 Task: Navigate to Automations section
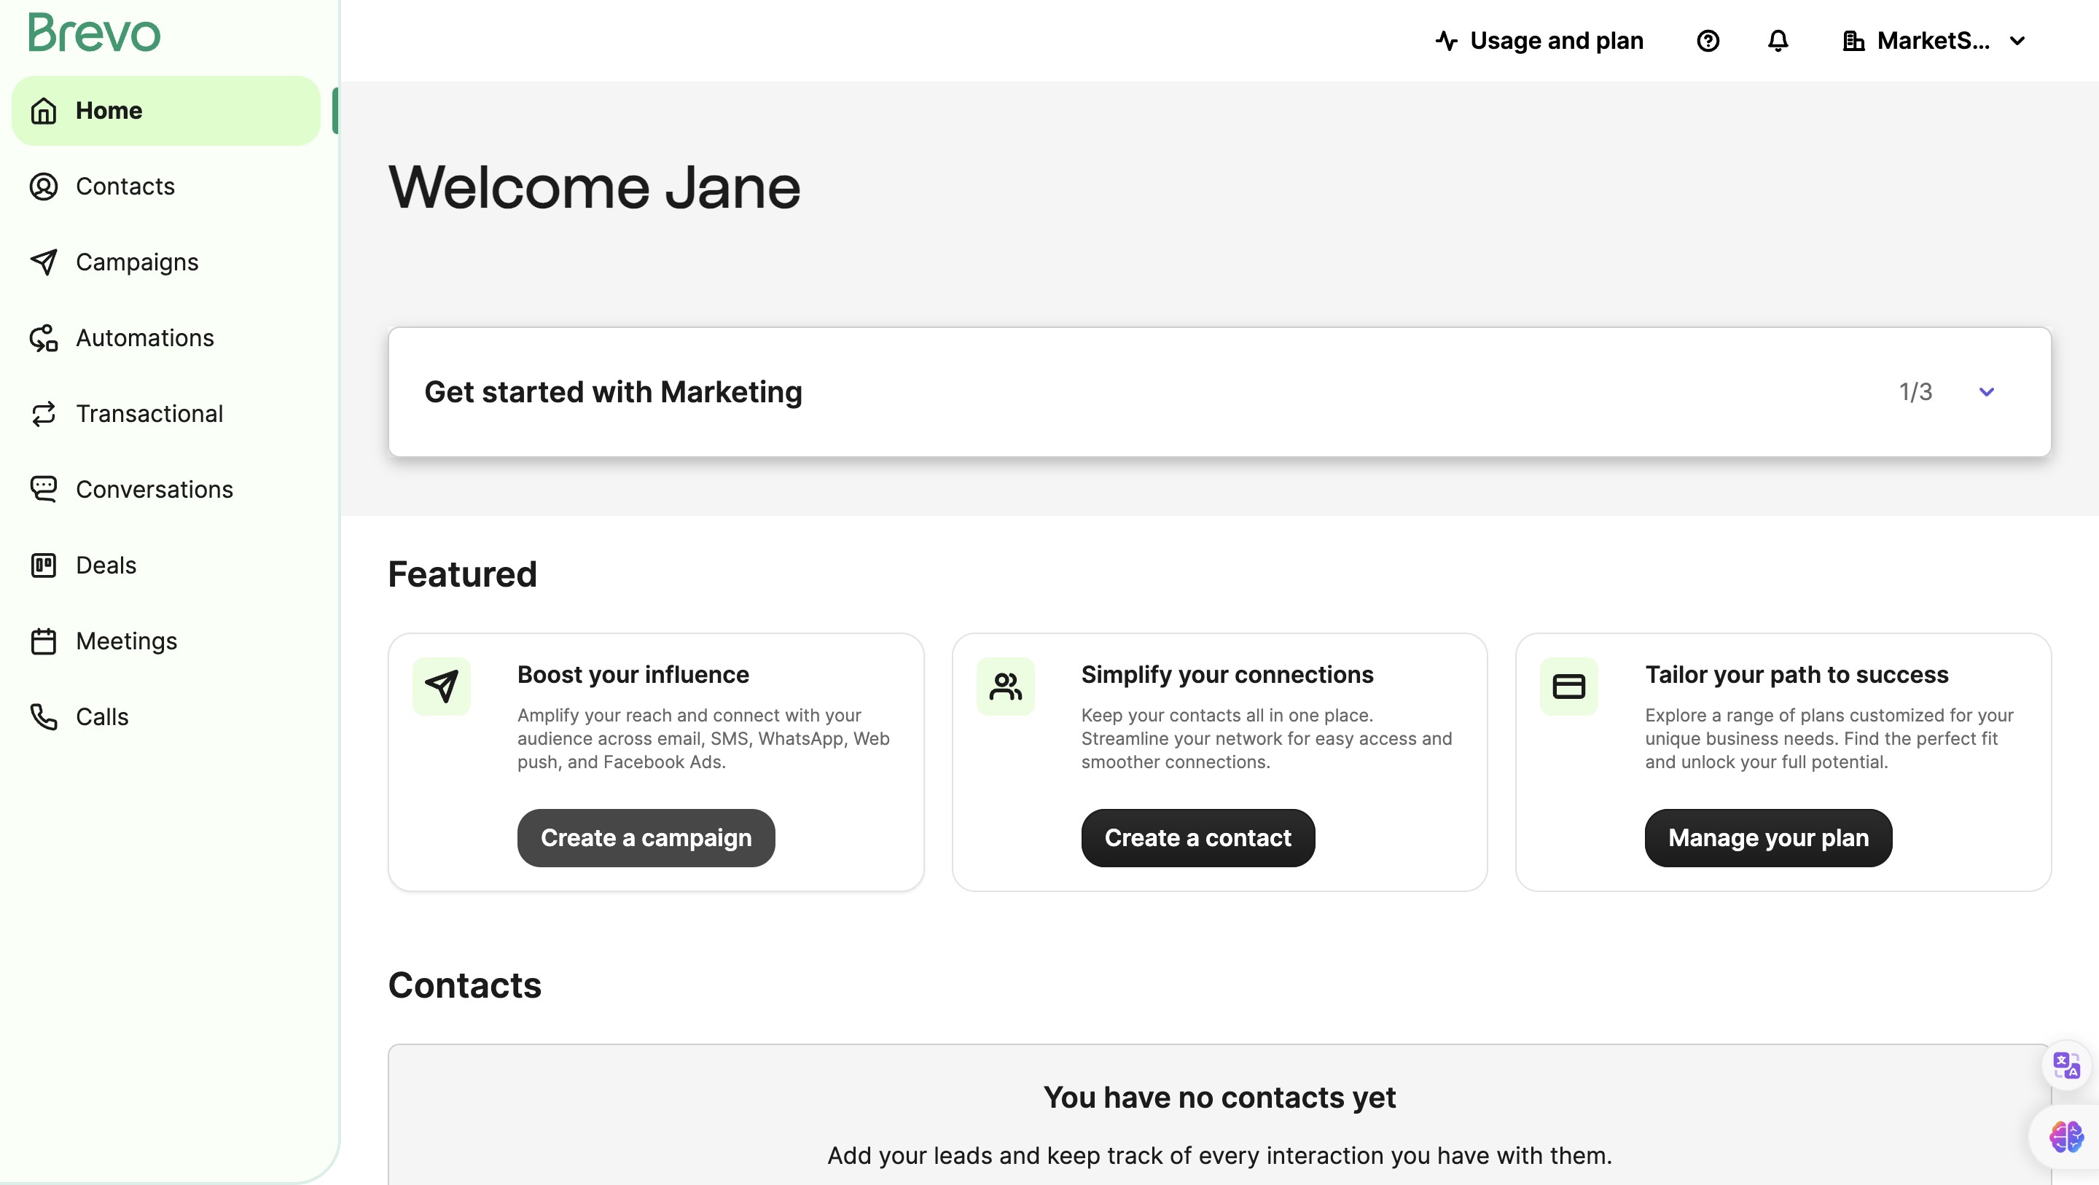coord(144,338)
